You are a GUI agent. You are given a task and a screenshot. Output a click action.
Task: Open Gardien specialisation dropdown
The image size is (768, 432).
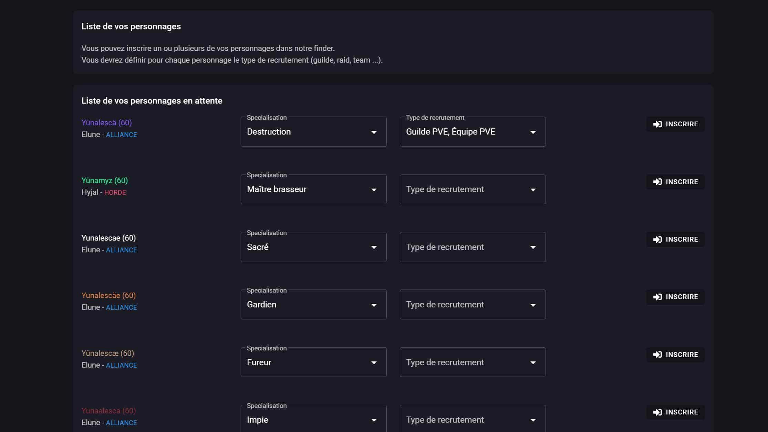(x=313, y=305)
